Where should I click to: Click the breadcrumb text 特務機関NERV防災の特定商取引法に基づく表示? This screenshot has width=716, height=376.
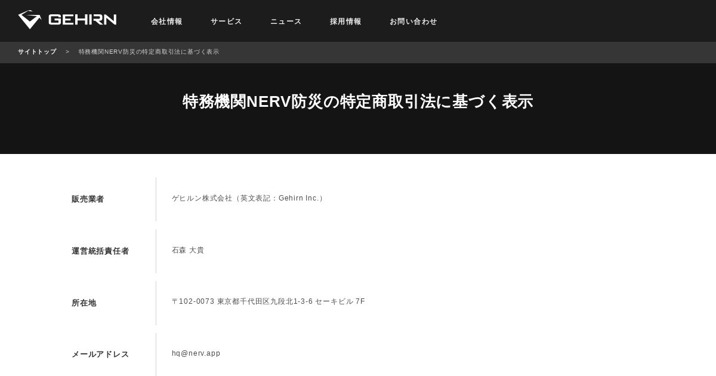click(149, 52)
